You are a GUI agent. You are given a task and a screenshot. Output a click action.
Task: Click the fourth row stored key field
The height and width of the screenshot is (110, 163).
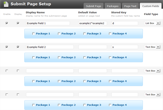coord(125,94)
